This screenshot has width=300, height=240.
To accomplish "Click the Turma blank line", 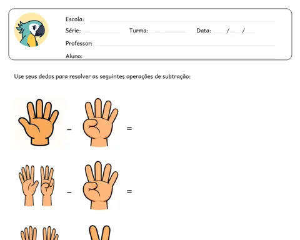I will coord(169,32).
